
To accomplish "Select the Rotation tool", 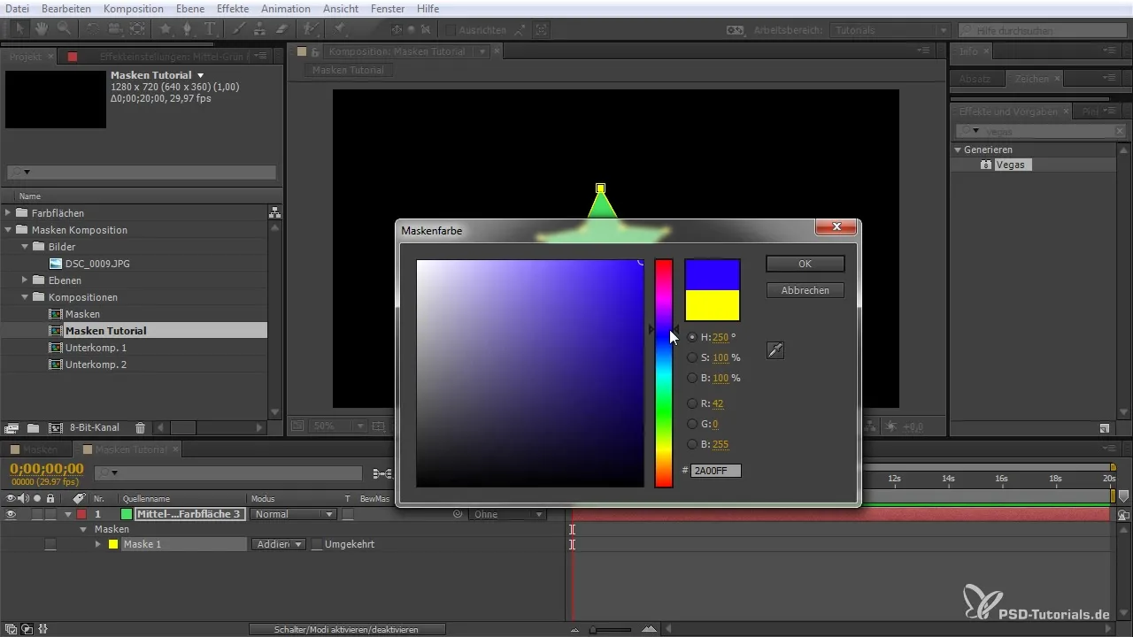I will click(x=94, y=28).
